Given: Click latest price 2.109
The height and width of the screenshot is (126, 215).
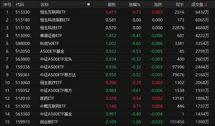Looking at the screenshot, I should [111, 122].
